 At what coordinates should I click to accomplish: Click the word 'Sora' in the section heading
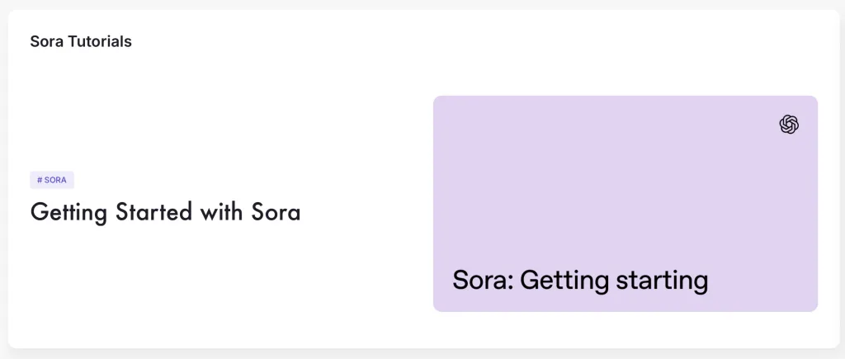47,41
